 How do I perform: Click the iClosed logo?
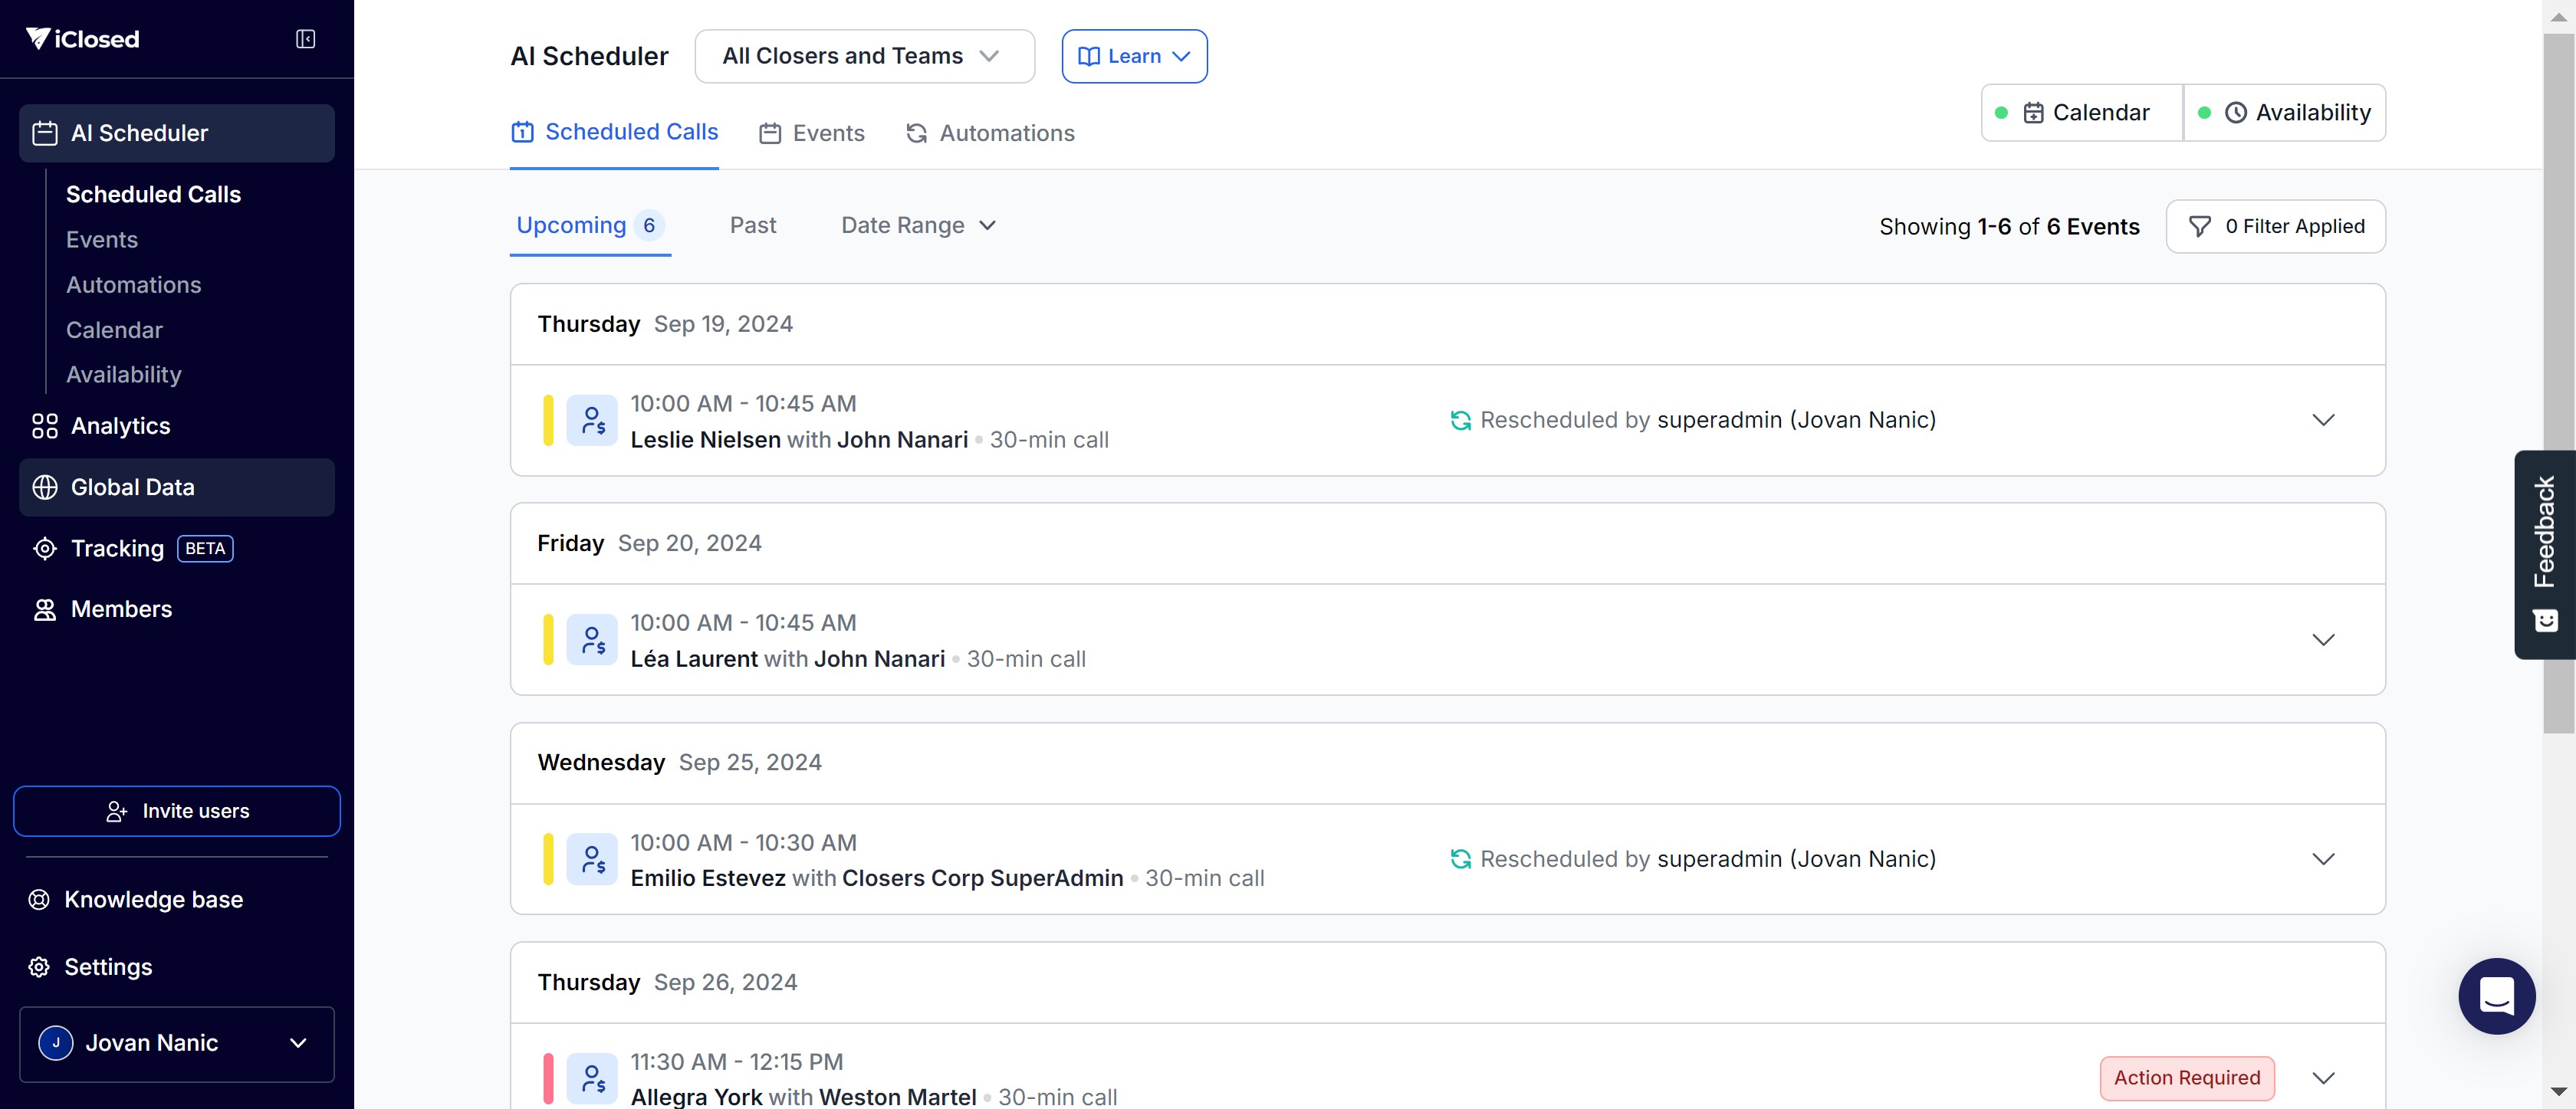click(x=82, y=39)
